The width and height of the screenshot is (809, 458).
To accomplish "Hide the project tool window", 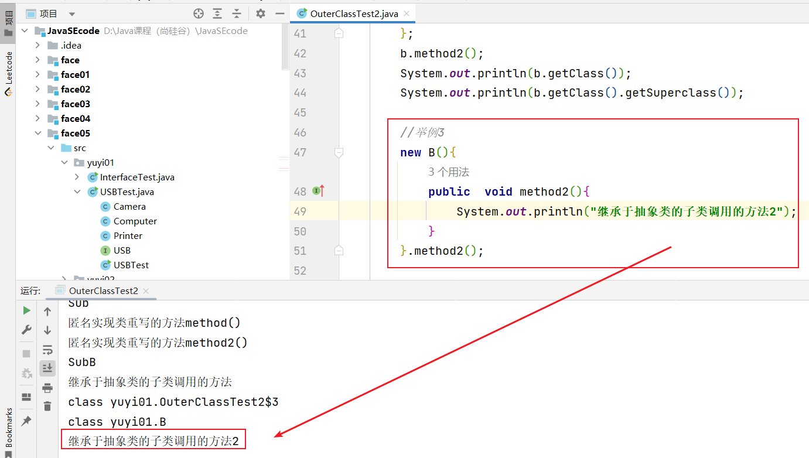I will [279, 13].
